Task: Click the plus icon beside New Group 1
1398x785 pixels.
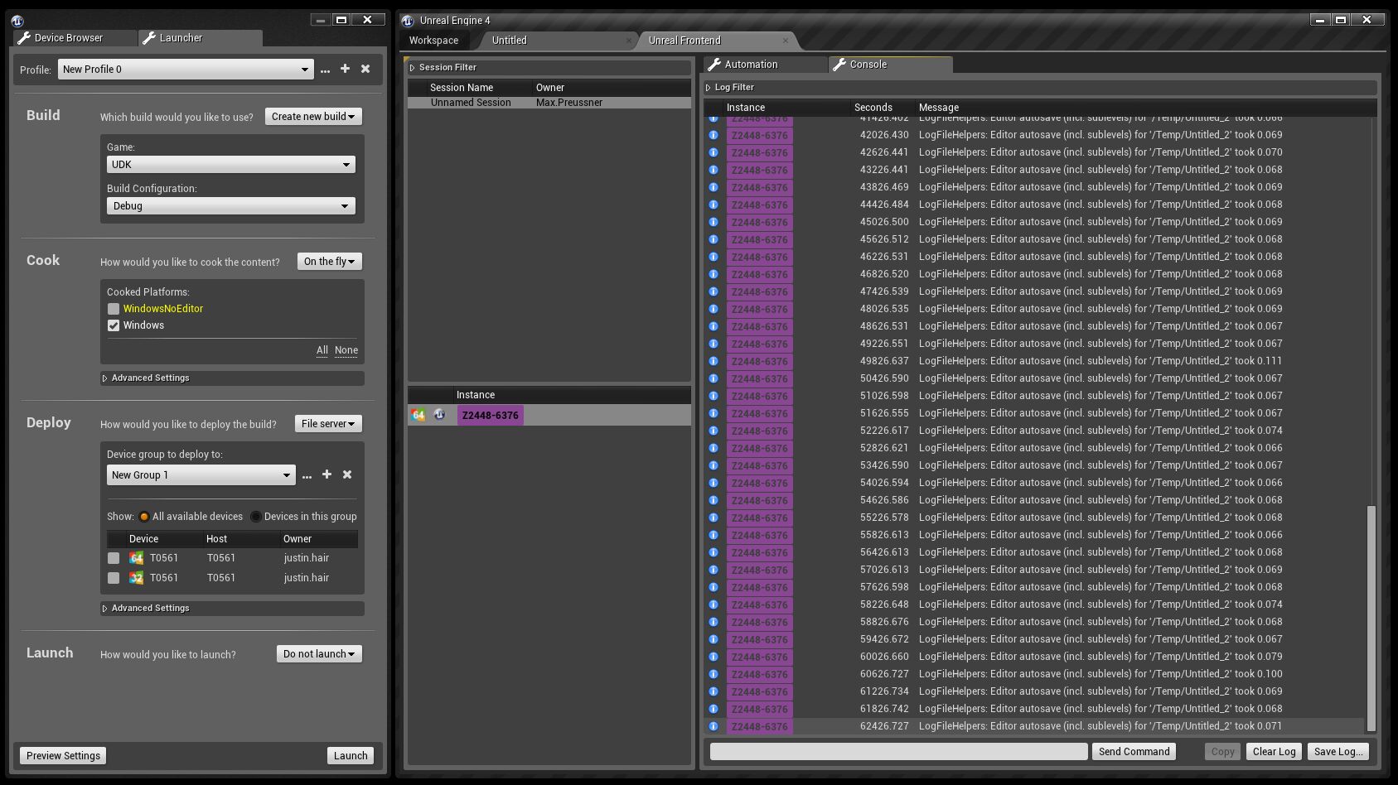Action: click(x=327, y=474)
